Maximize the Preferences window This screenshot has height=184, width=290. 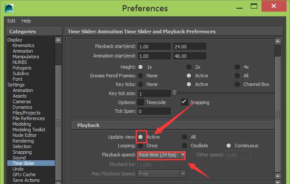click(x=254, y=6)
